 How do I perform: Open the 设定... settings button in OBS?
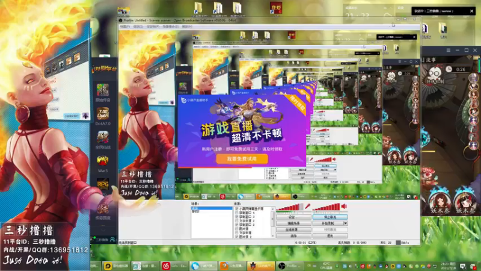(293, 217)
